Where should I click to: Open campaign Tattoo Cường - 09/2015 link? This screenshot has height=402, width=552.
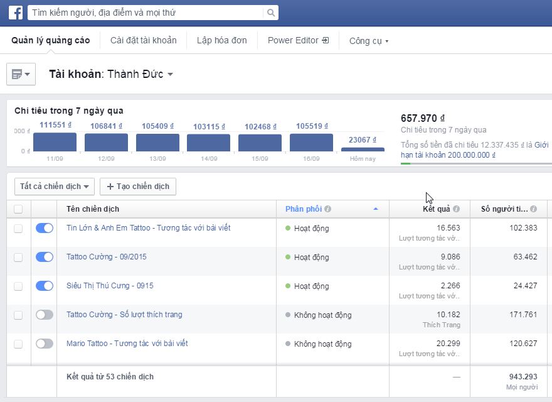pyautogui.click(x=106, y=257)
